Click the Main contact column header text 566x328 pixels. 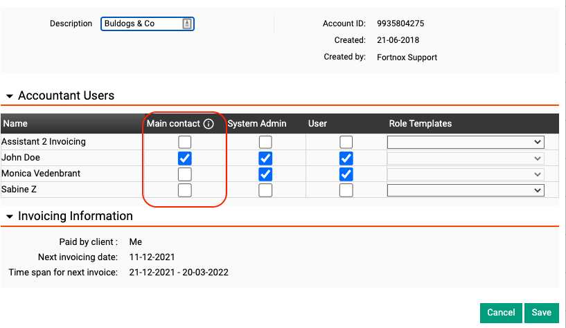click(x=173, y=124)
